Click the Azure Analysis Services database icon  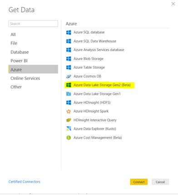click(69, 50)
